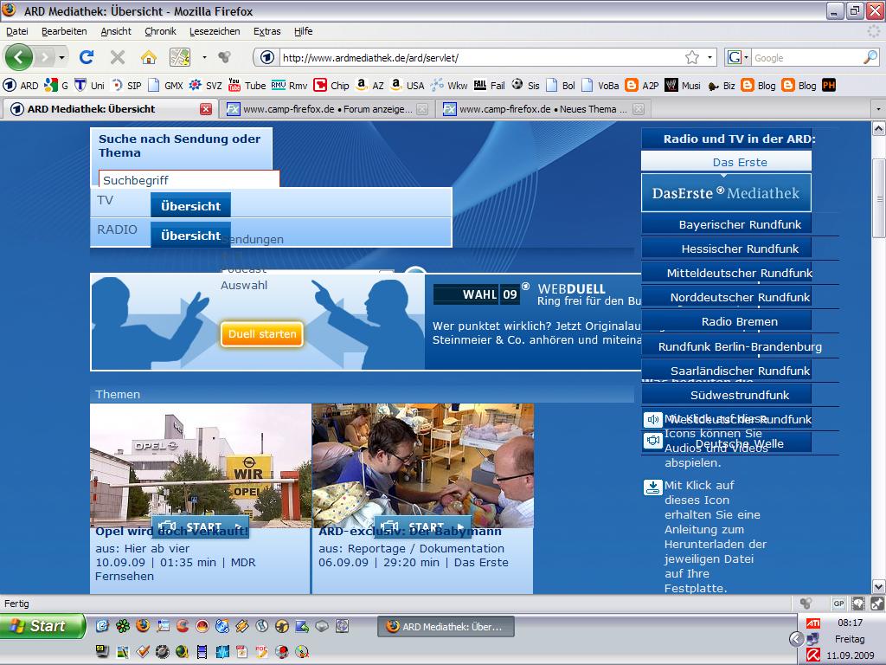Screen dimensions: 886x665
Task: Switch to 'Forum anzeige' camp-firefox tab
Action: click(x=326, y=109)
